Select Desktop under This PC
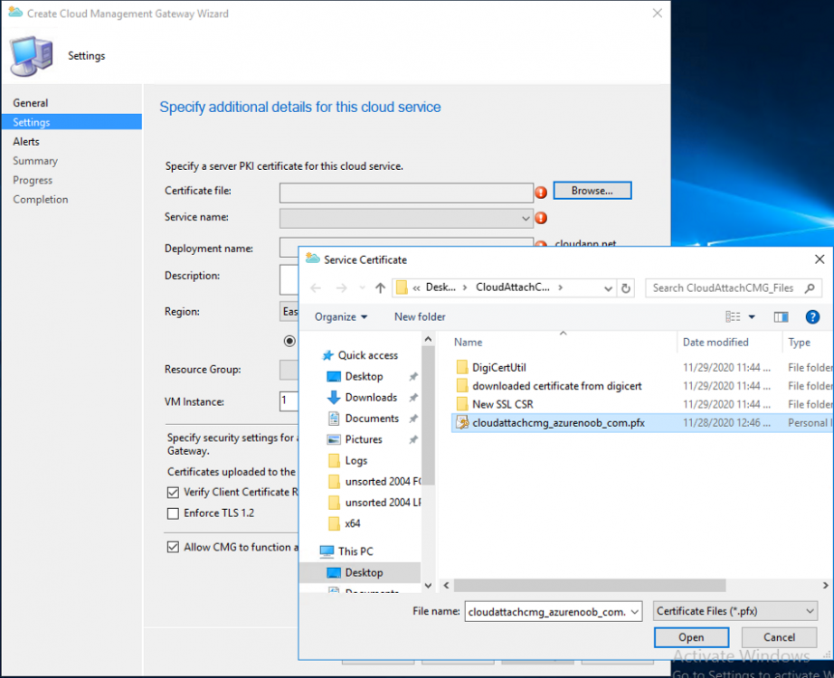834x678 pixels. click(364, 573)
